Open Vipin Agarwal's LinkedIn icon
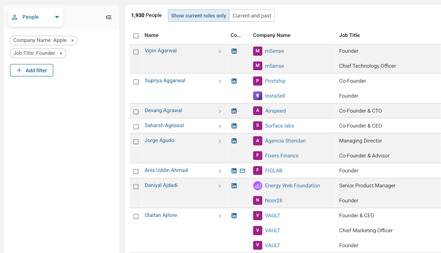Viewport: 441px width, 253px height. [x=234, y=51]
